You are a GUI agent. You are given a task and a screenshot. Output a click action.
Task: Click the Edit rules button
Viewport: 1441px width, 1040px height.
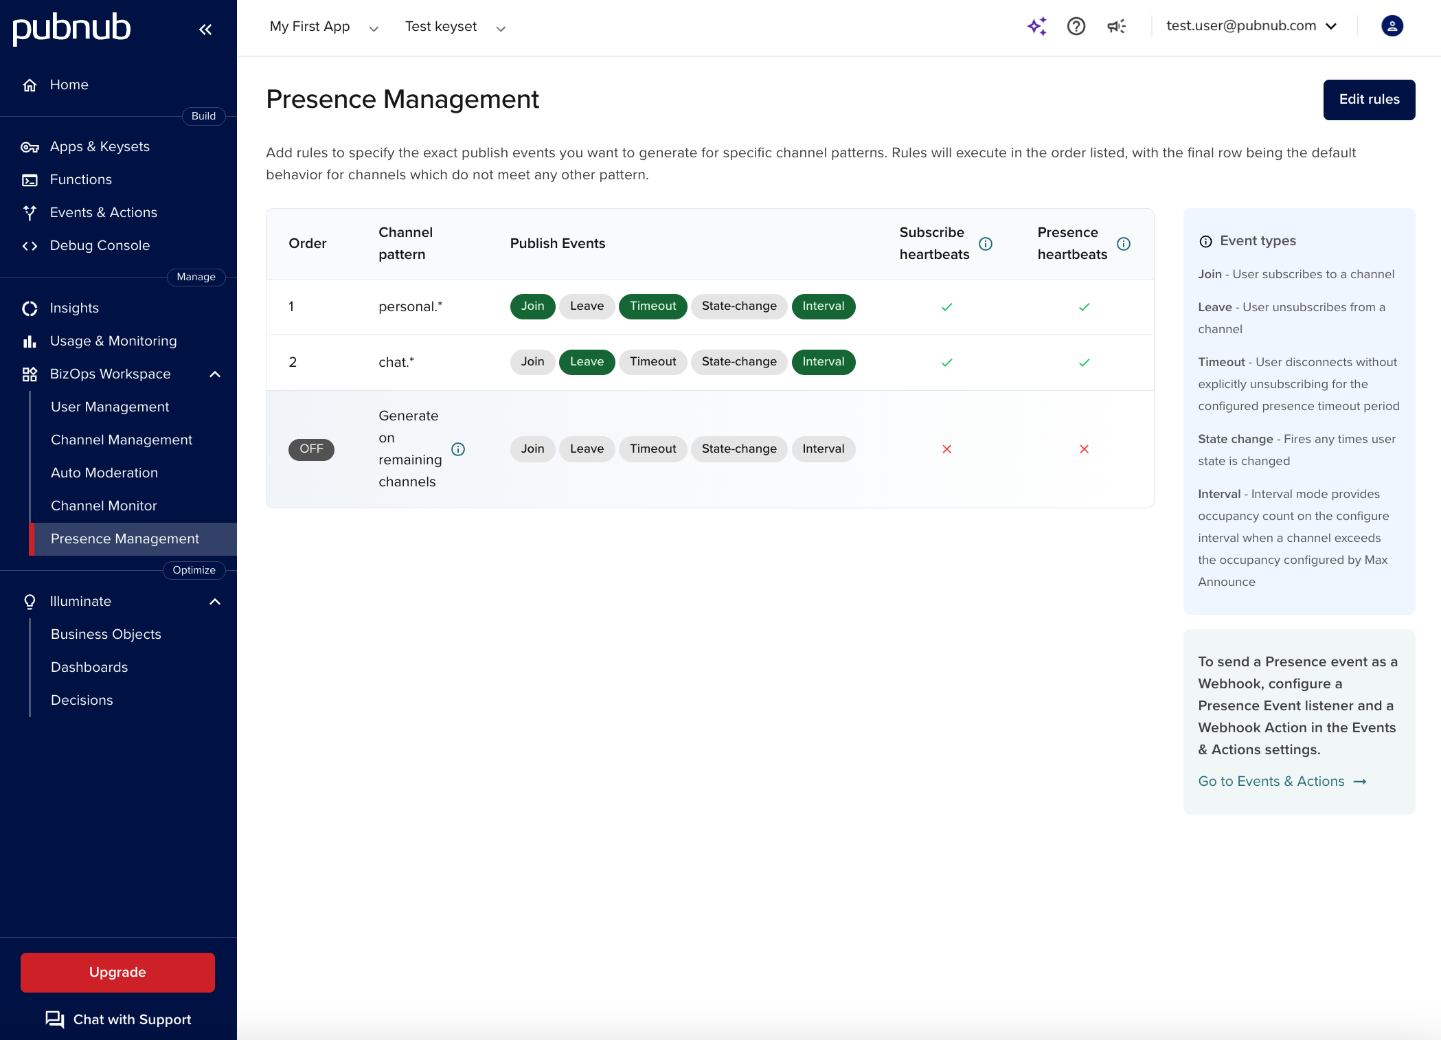1369,100
